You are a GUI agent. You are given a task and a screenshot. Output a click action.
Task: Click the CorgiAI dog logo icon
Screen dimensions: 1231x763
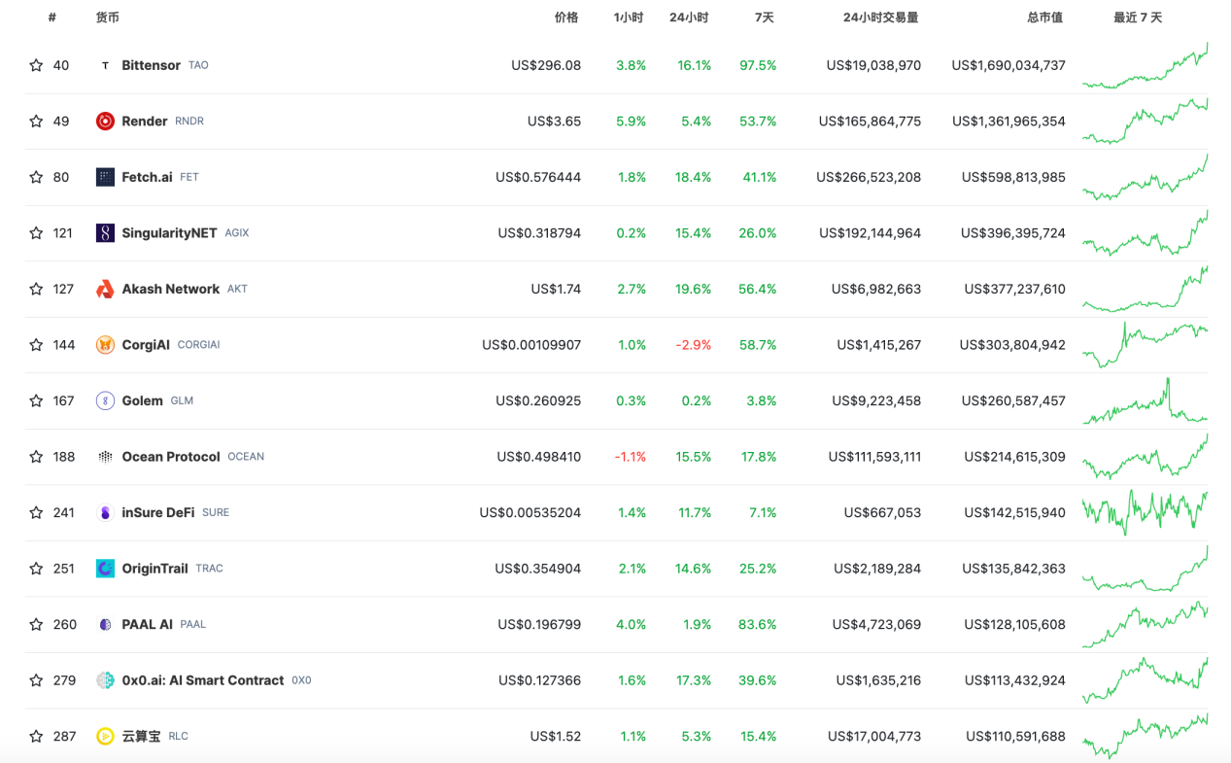click(105, 345)
